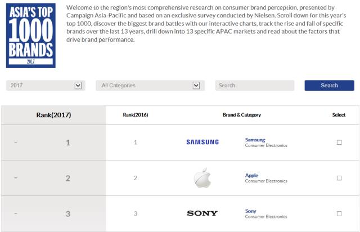360x232 pixels.
Task: Open the Sony brand name link
Action: pos(250,211)
